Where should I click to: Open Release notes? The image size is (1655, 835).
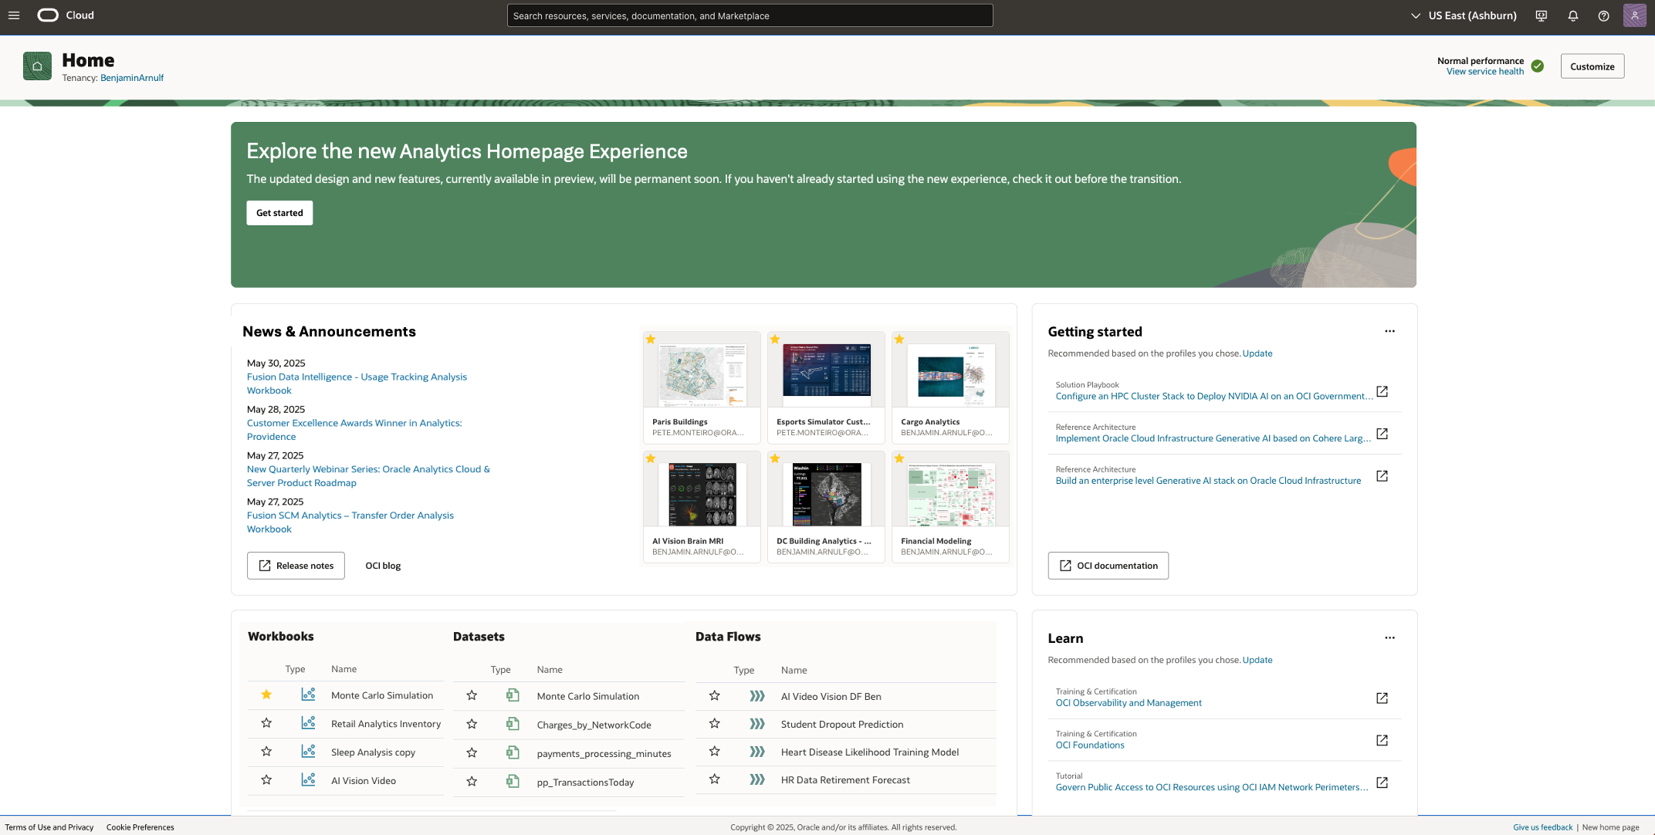tap(296, 566)
